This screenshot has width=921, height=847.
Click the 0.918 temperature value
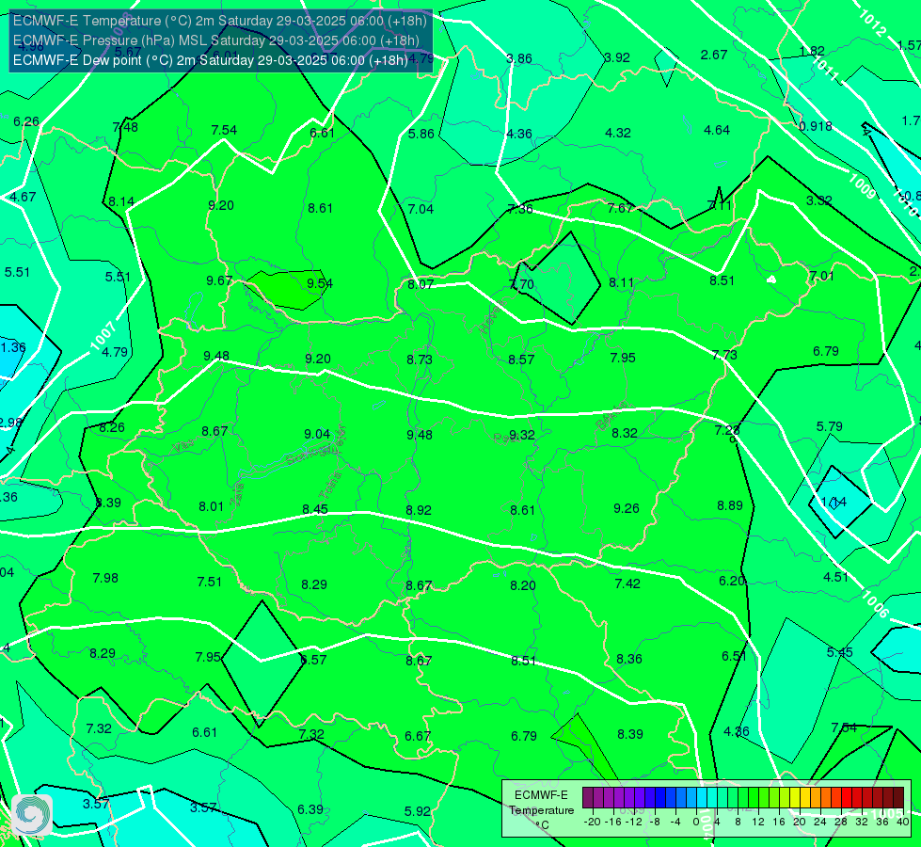[816, 126]
